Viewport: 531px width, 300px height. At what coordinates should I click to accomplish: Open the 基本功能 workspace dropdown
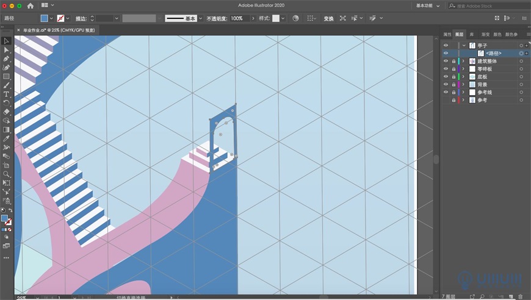[428, 5]
